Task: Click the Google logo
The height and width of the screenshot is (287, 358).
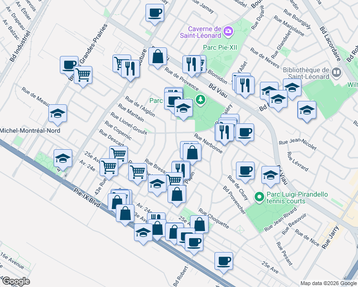Action: 16,282
